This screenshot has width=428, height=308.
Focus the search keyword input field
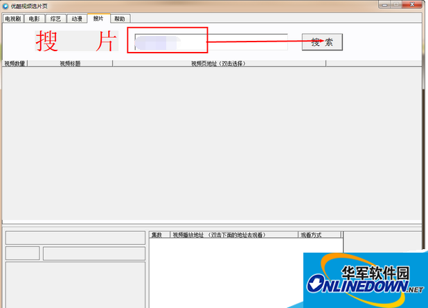tap(211, 42)
